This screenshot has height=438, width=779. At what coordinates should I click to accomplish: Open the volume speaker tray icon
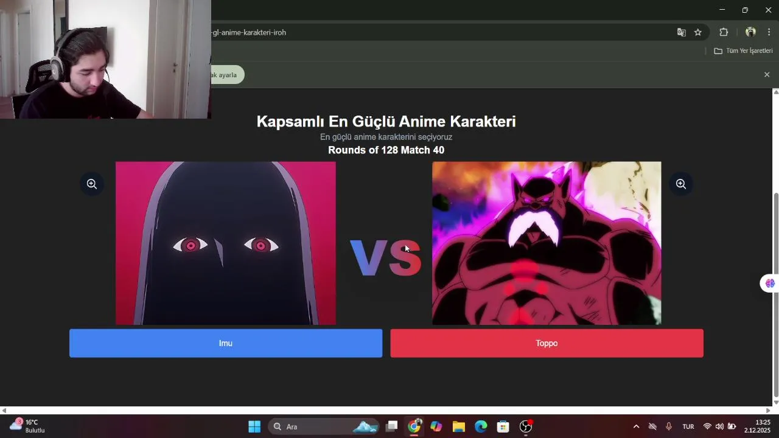[x=719, y=426]
